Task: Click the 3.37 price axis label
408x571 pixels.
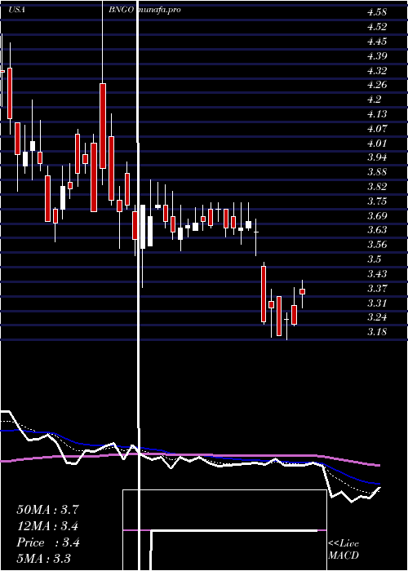Action: point(377,288)
